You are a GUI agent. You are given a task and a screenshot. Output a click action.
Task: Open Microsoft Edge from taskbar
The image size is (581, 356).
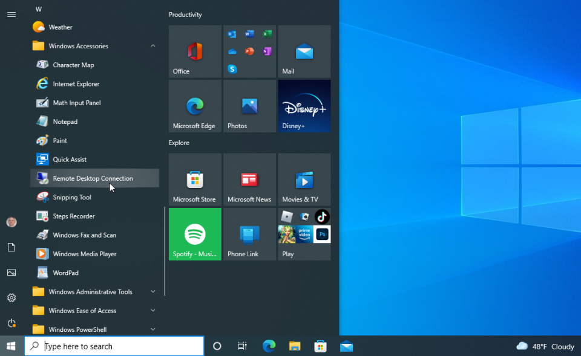(x=269, y=346)
